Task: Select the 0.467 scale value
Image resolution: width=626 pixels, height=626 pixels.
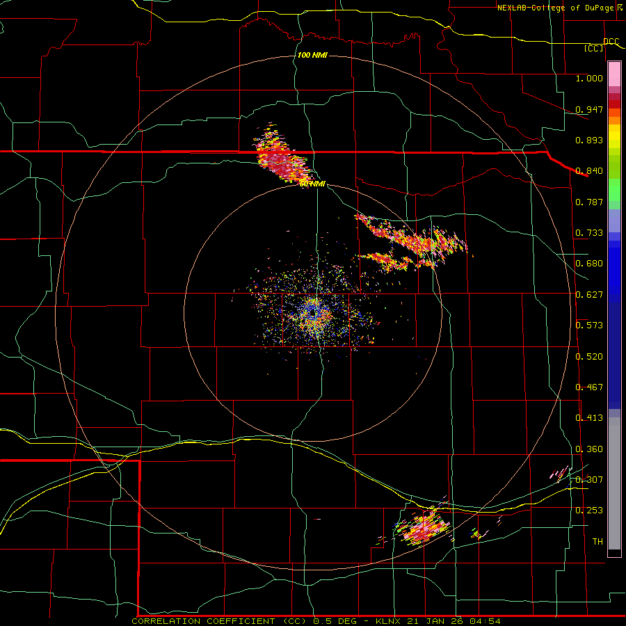Action: (x=589, y=387)
